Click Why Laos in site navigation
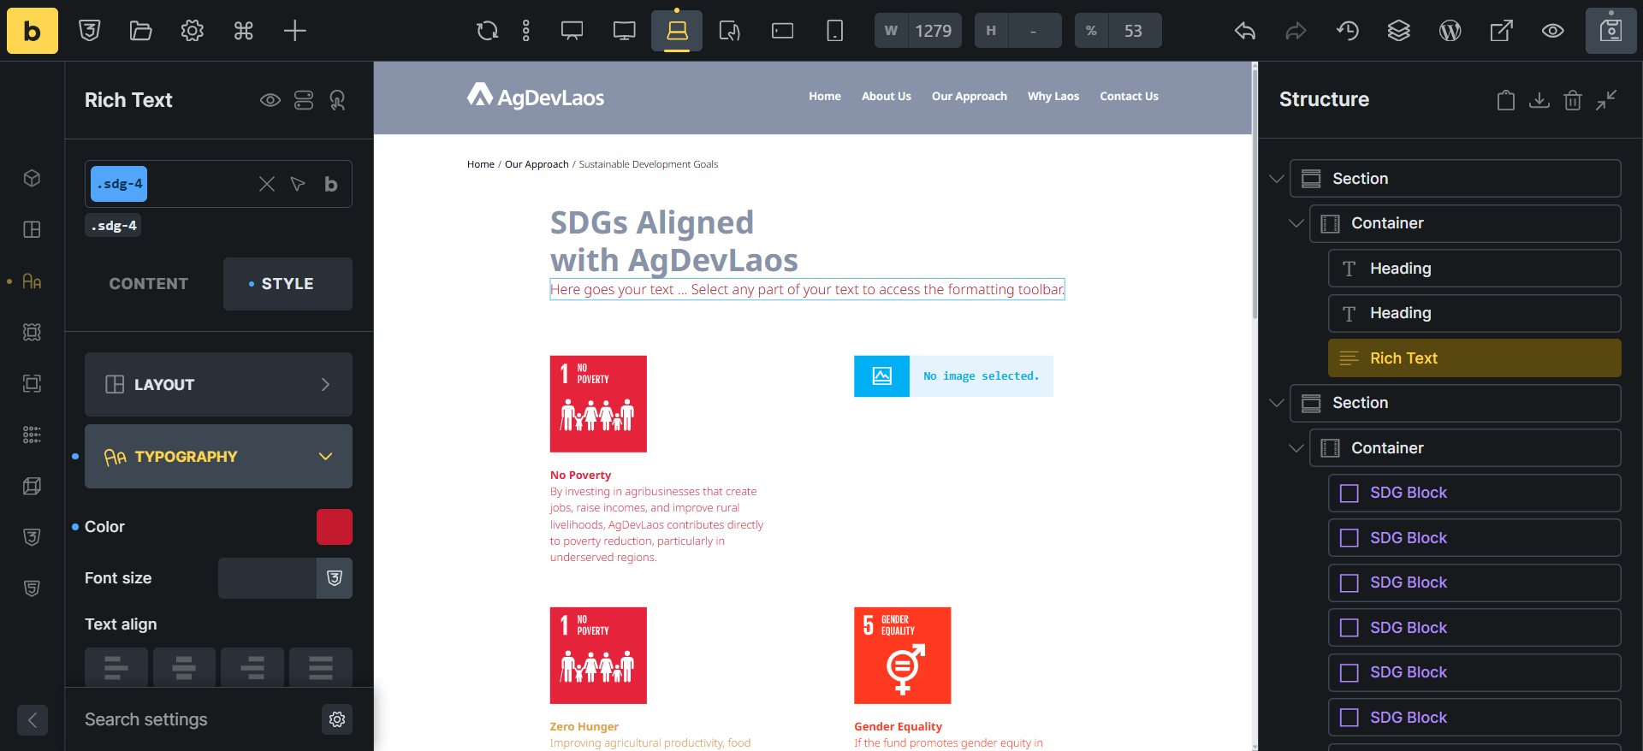This screenshot has width=1643, height=751. tap(1053, 97)
